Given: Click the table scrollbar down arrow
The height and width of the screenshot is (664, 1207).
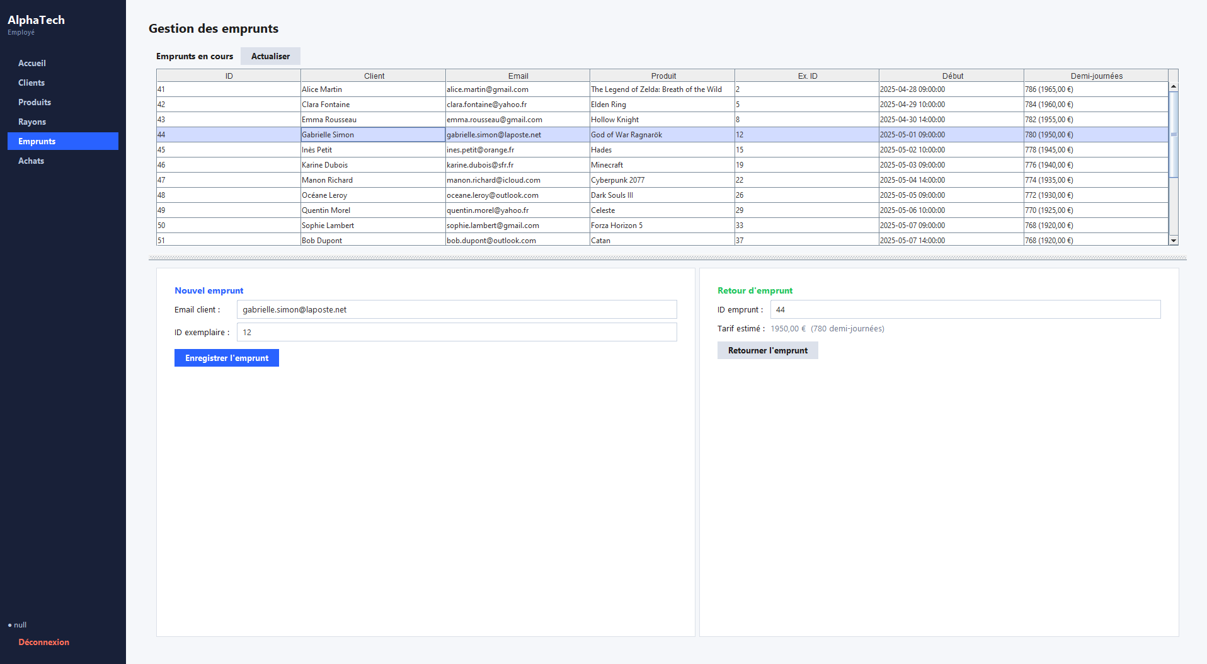Looking at the screenshot, I should pyautogui.click(x=1174, y=240).
